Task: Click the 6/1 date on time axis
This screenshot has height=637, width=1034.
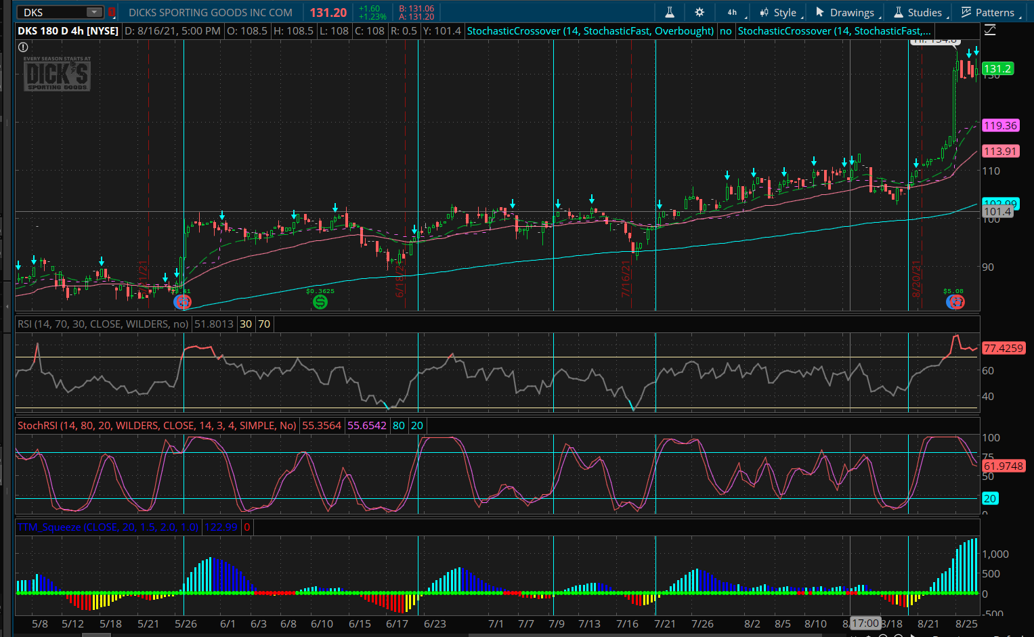Action: (x=228, y=624)
